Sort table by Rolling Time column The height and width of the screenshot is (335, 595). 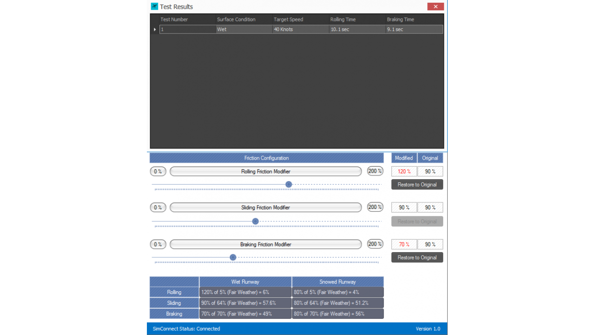click(x=343, y=20)
